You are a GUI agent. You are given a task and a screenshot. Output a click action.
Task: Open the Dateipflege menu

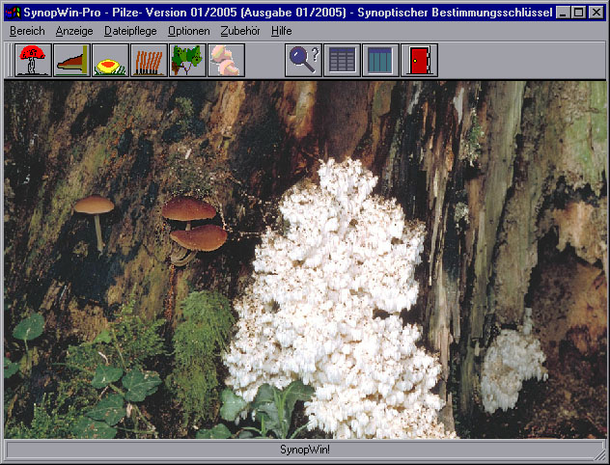point(130,31)
